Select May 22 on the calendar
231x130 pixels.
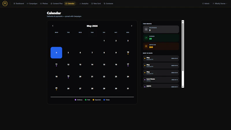[x=104, y=77]
